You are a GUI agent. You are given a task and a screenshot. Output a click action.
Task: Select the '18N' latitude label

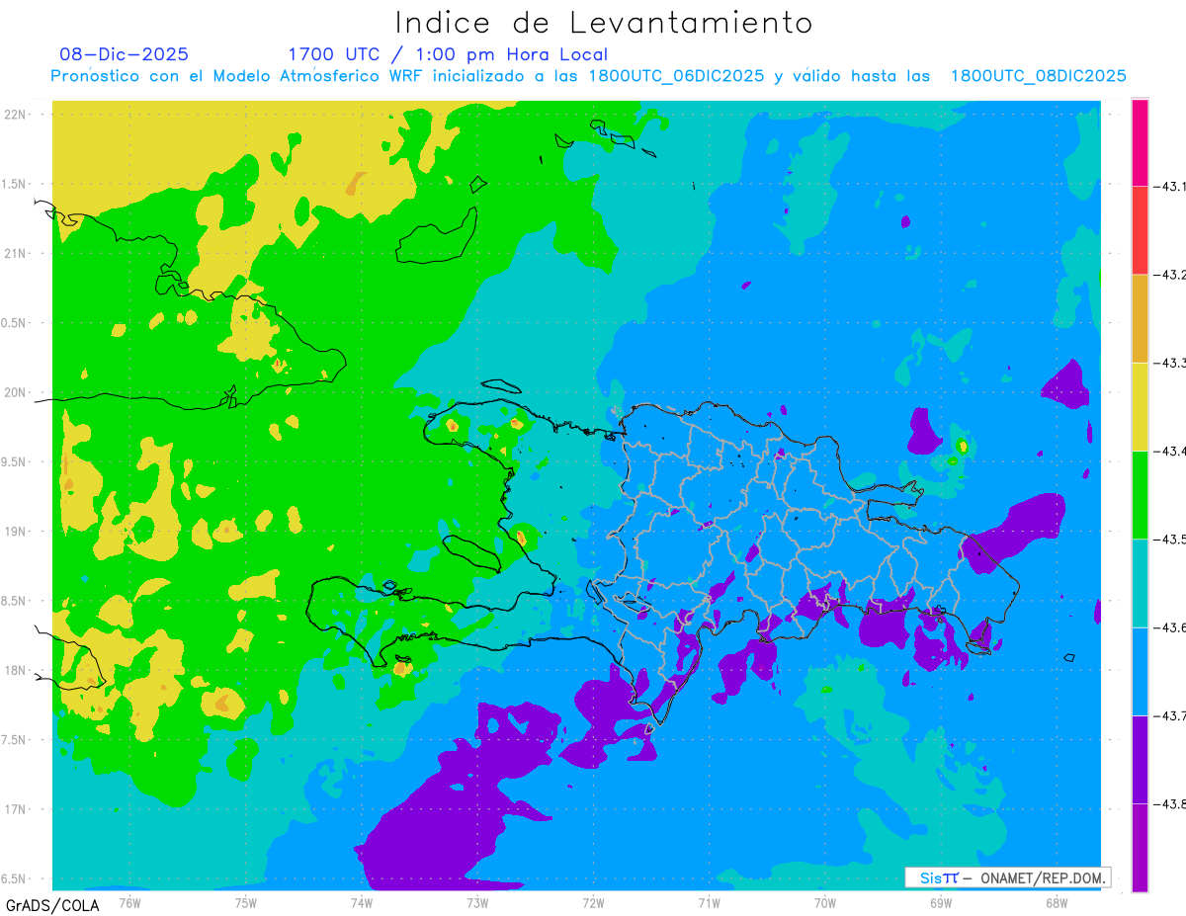pyautogui.click(x=15, y=671)
